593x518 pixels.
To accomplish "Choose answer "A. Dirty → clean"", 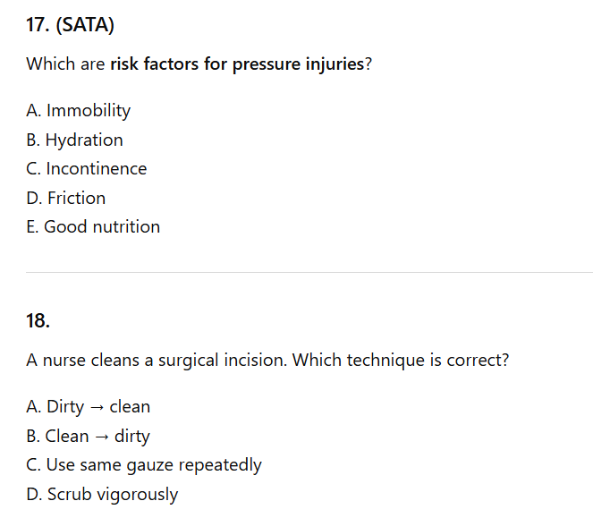I will pyautogui.click(x=89, y=407).
